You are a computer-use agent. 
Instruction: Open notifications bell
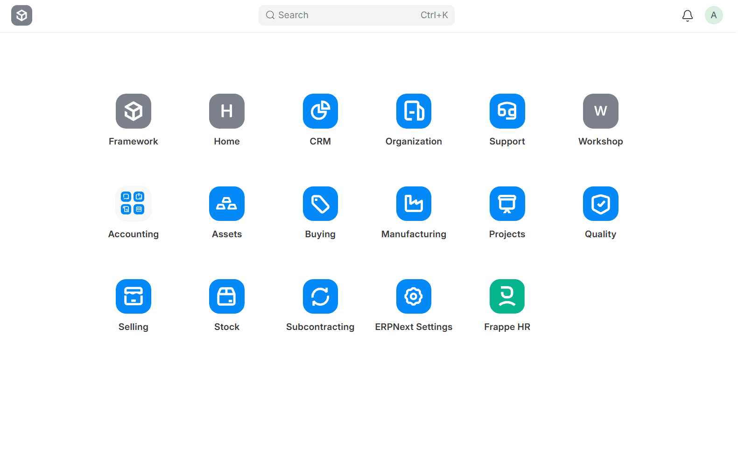[x=688, y=16]
